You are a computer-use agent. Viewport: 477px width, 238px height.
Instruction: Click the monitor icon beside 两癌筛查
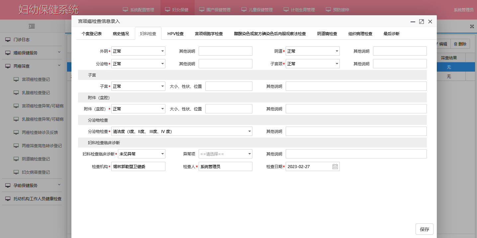[8, 66]
